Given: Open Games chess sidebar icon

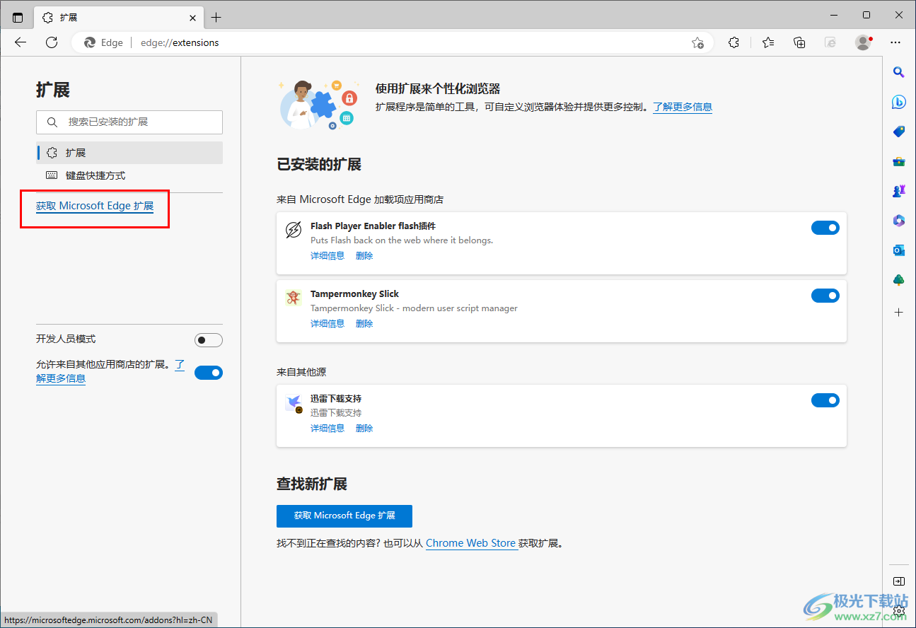Looking at the screenshot, I should pyautogui.click(x=898, y=191).
